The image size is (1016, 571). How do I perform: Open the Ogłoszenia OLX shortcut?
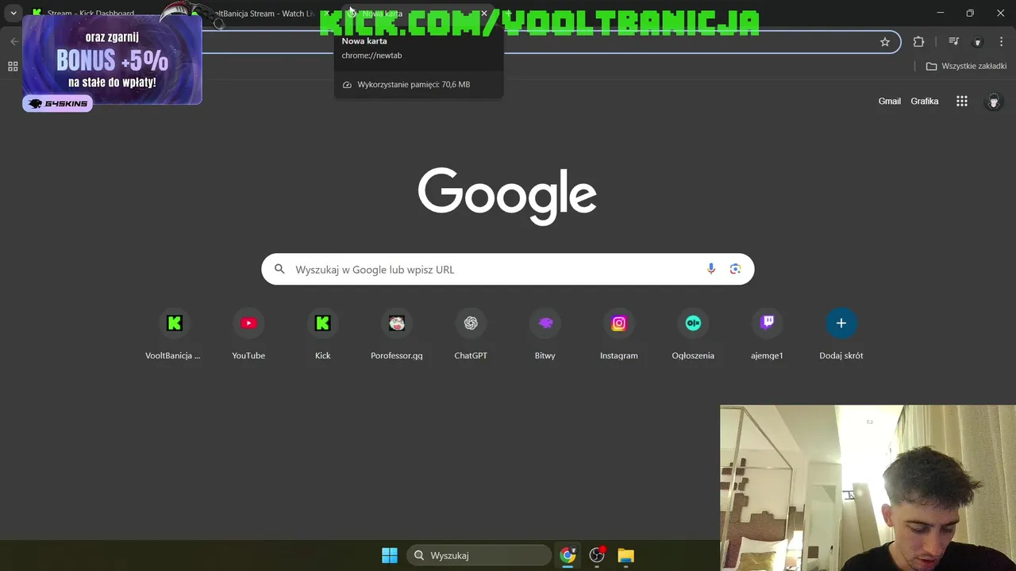pos(693,335)
